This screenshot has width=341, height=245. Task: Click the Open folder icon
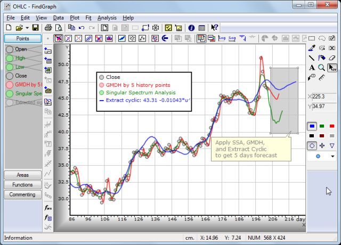[x=19, y=28]
